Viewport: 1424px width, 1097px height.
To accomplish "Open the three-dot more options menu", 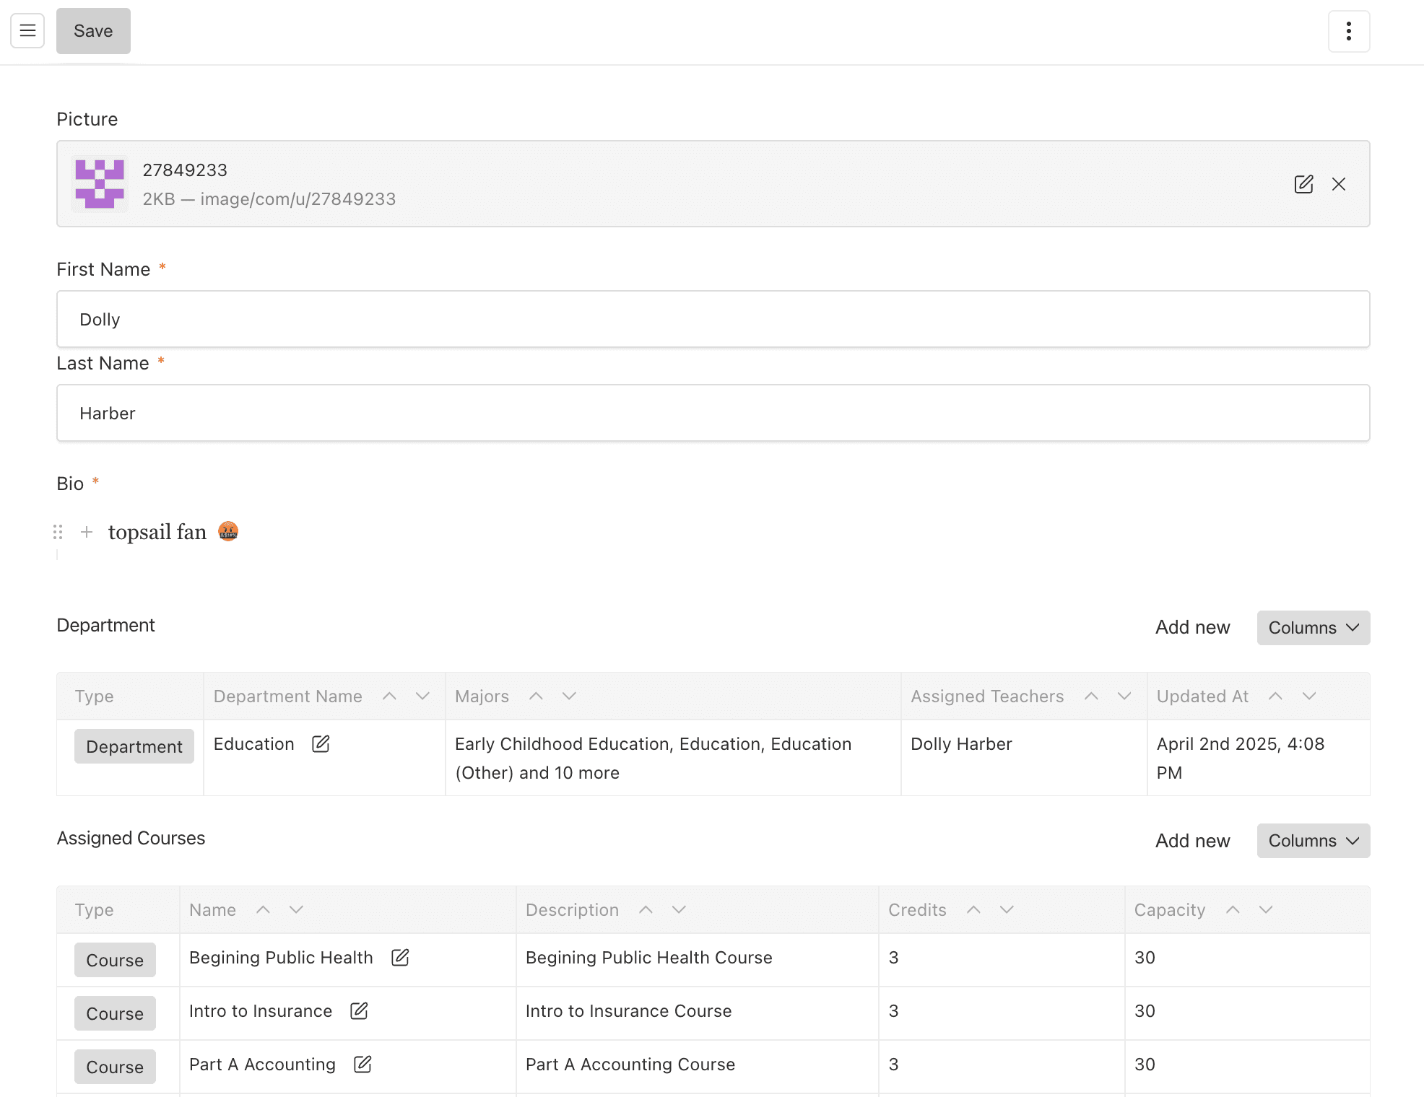I will coord(1348,31).
